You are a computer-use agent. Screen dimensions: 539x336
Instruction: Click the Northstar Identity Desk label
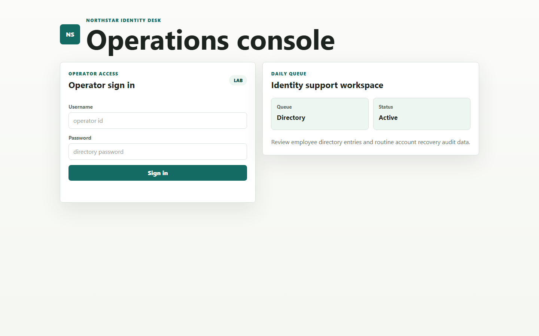[x=124, y=21]
